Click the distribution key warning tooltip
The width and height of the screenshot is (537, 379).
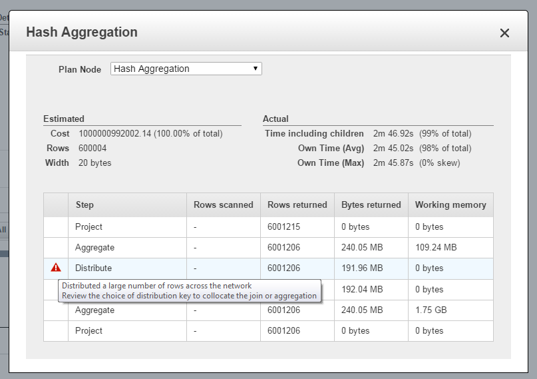(x=190, y=291)
